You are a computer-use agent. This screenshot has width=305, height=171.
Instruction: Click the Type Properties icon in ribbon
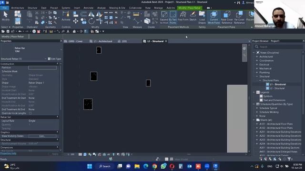(x=18, y=14)
